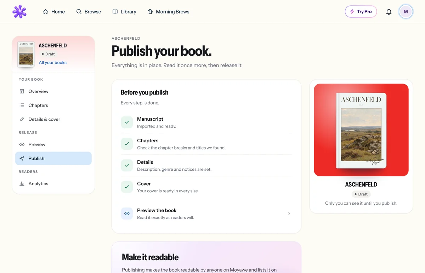This screenshot has width=425, height=273.
Task: Click the Chapters green checkmark
Action: point(127,144)
